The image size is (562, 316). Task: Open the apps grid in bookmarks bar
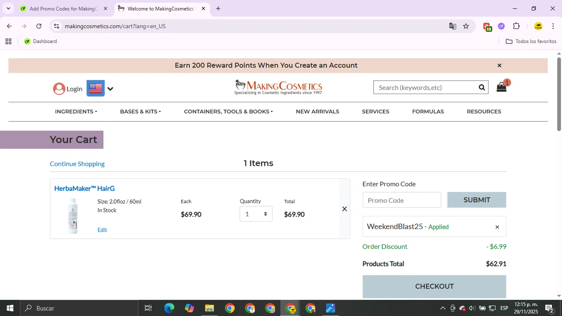point(8,42)
